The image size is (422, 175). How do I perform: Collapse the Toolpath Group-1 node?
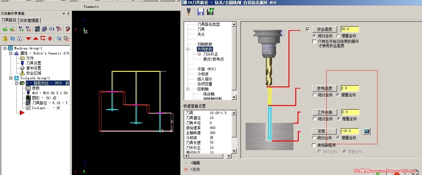(x=11, y=78)
